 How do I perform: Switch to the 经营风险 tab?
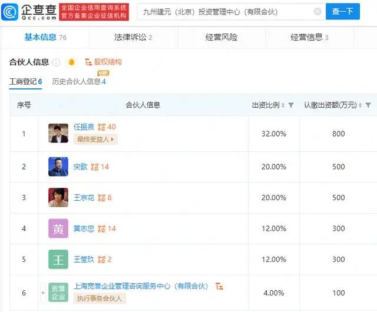(x=221, y=38)
